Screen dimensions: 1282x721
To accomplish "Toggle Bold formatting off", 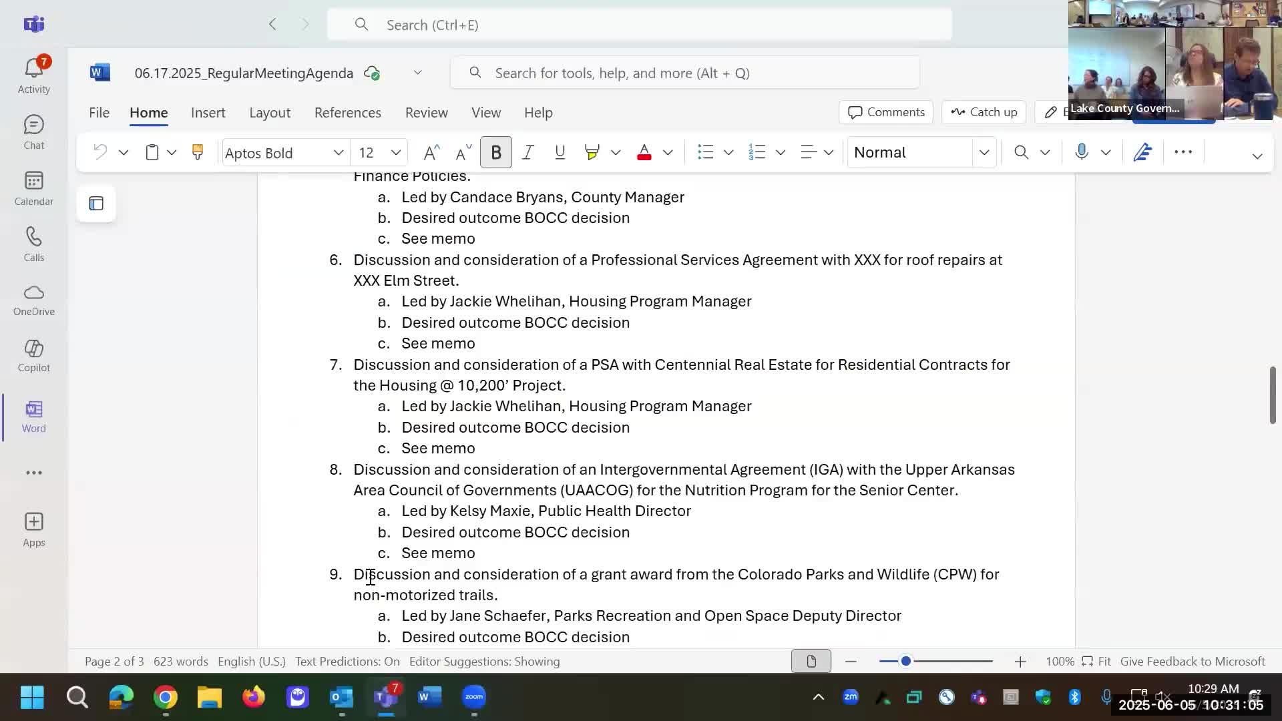I will [495, 152].
